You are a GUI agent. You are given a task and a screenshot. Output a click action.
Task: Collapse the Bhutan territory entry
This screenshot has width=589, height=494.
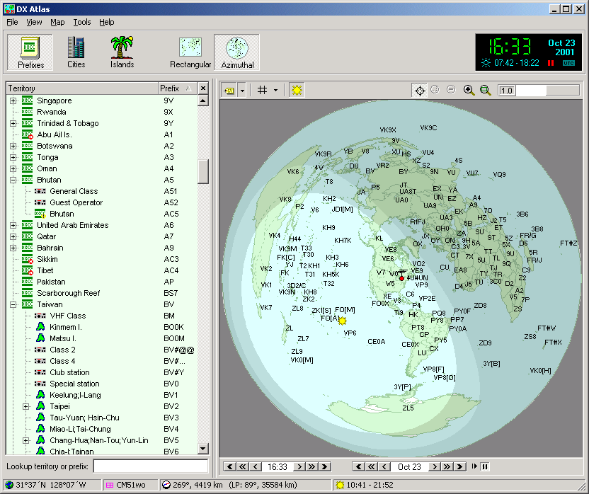tap(13, 180)
